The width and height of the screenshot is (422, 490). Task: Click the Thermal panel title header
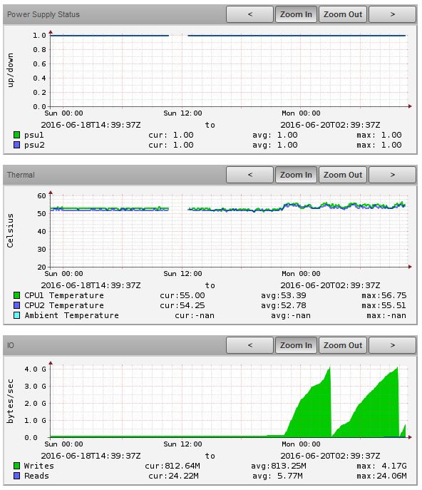click(21, 175)
